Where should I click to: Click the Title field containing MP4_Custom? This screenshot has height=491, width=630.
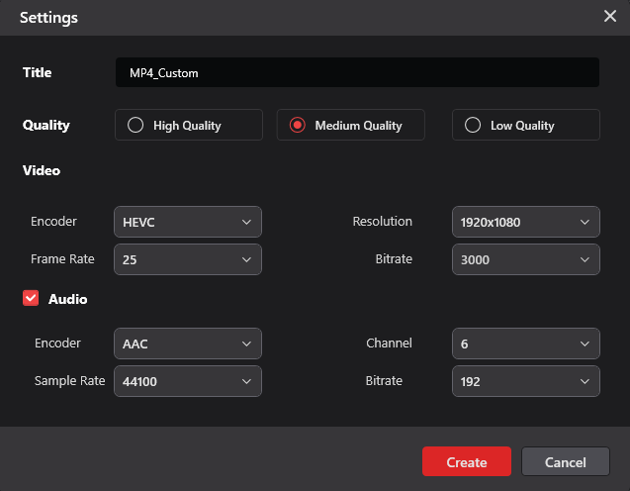(x=357, y=72)
